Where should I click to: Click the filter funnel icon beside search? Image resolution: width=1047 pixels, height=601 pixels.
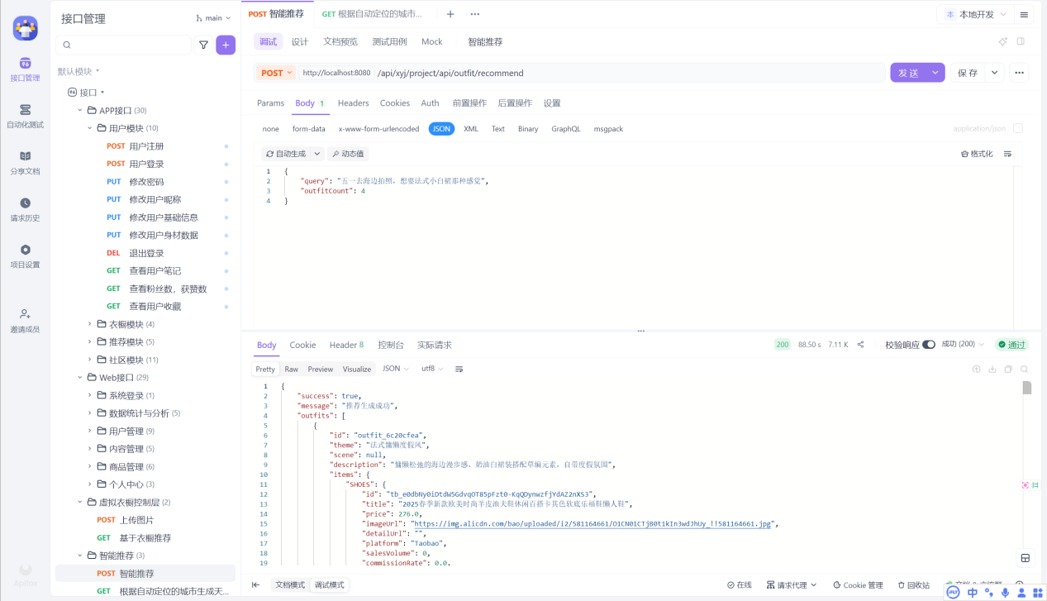(x=203, y=45)
